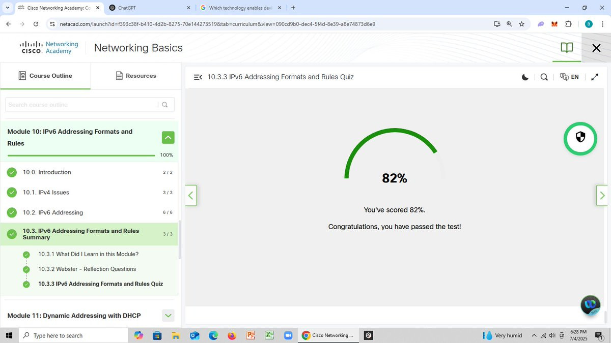Click the sidebar vertical scrollbar
This screenshot has width=611, height=343.
click(179, 240)
